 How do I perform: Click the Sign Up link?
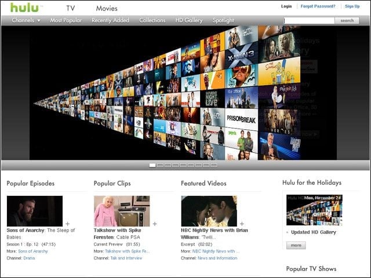352,6
